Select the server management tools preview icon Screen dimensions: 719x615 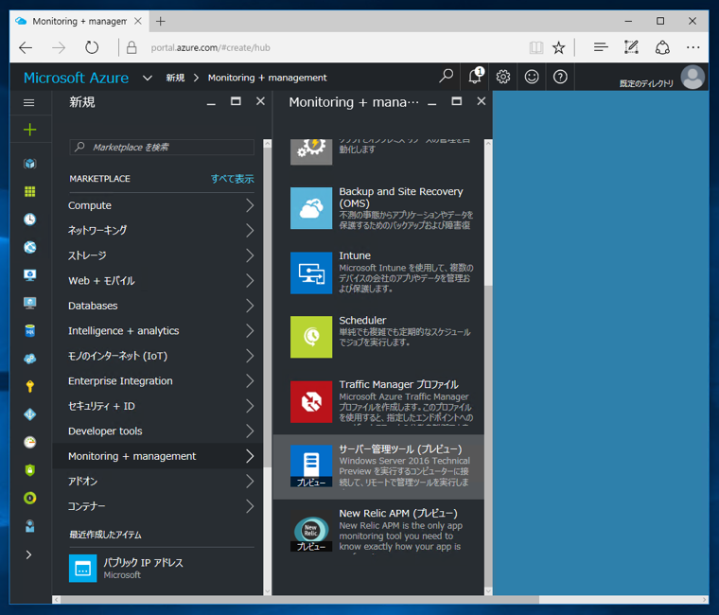[311, 466]
